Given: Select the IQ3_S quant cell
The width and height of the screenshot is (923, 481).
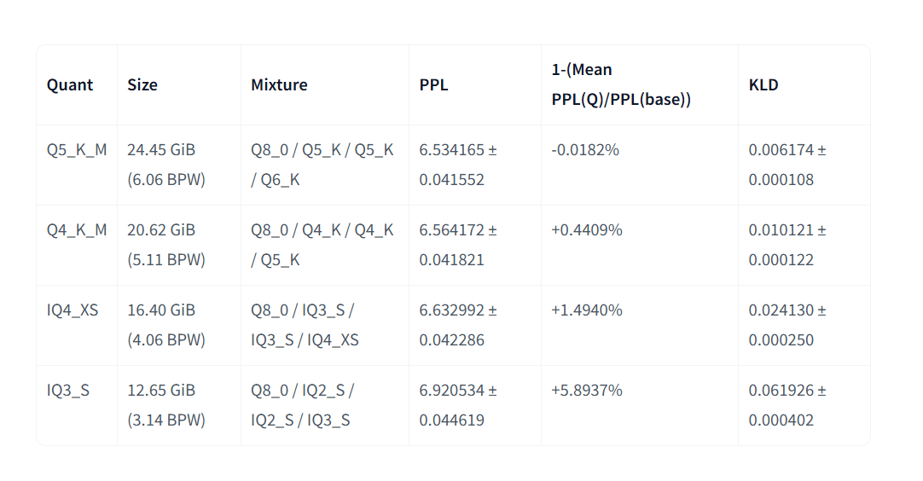Looking at the screenshot, I should (68, 391).
